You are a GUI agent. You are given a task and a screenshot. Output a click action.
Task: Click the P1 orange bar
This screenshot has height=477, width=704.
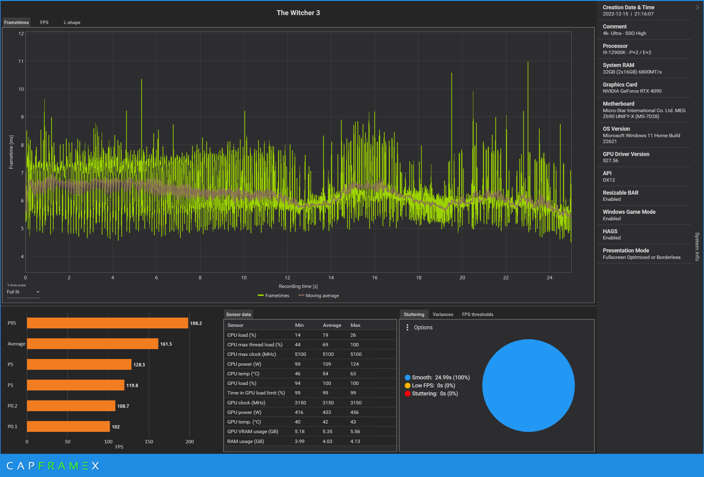(76, 385)
